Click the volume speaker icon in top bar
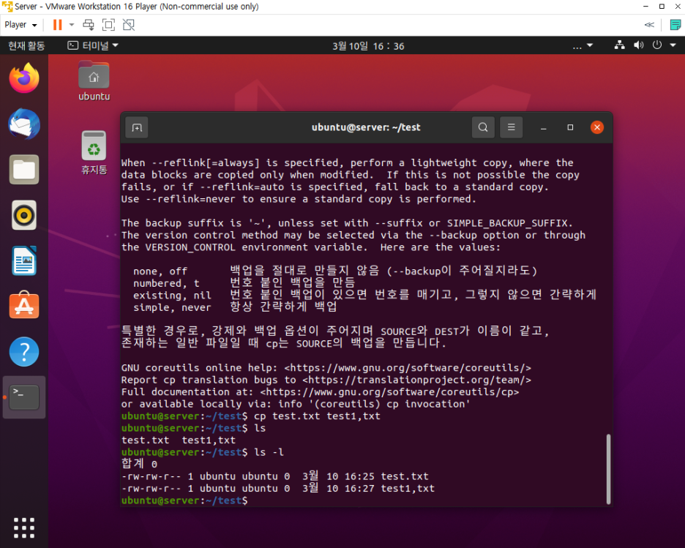 [x=638, y=45]
